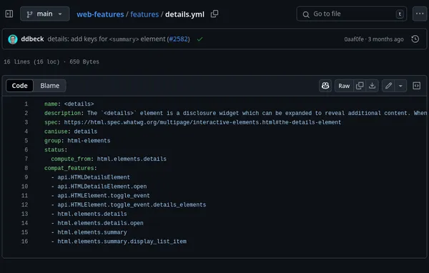Screen dimensions: 429x273
Task: Open the ddbeck author link
Action: coord(32,39)
